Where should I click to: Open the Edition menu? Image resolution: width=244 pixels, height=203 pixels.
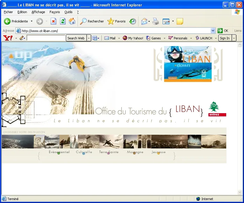coord(22,12)
